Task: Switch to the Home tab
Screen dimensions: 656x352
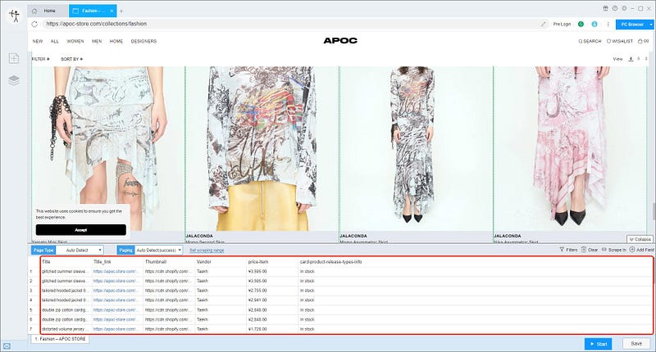Action: click(46, 11)
